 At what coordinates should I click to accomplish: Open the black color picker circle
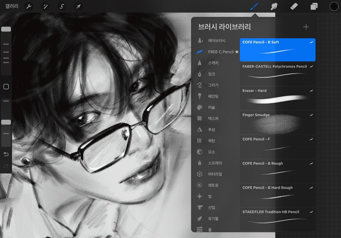(x=334, y=6)
